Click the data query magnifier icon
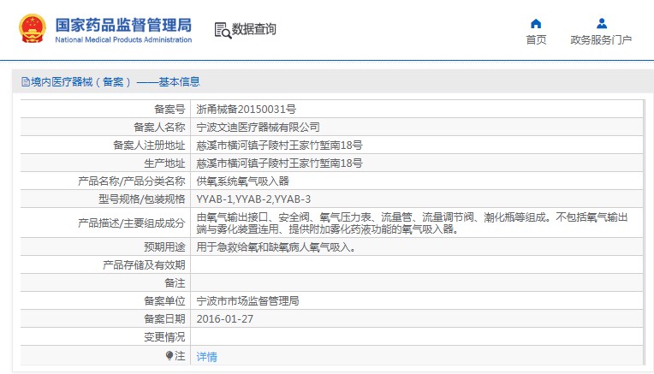The width and height of the screenshot is (654, 374). (223, 31)
